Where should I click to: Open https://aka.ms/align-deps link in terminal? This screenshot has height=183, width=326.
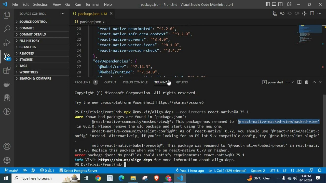coord(125,160)
